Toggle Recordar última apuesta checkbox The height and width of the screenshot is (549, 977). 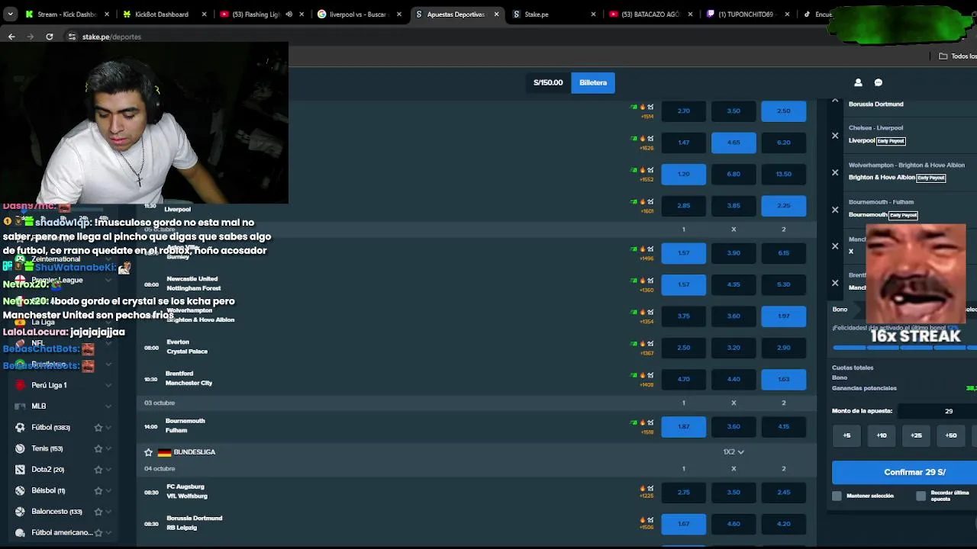(921, 496)
